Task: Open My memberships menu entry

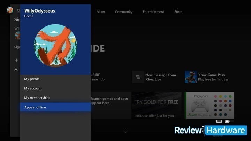Action: pos(55,98)
